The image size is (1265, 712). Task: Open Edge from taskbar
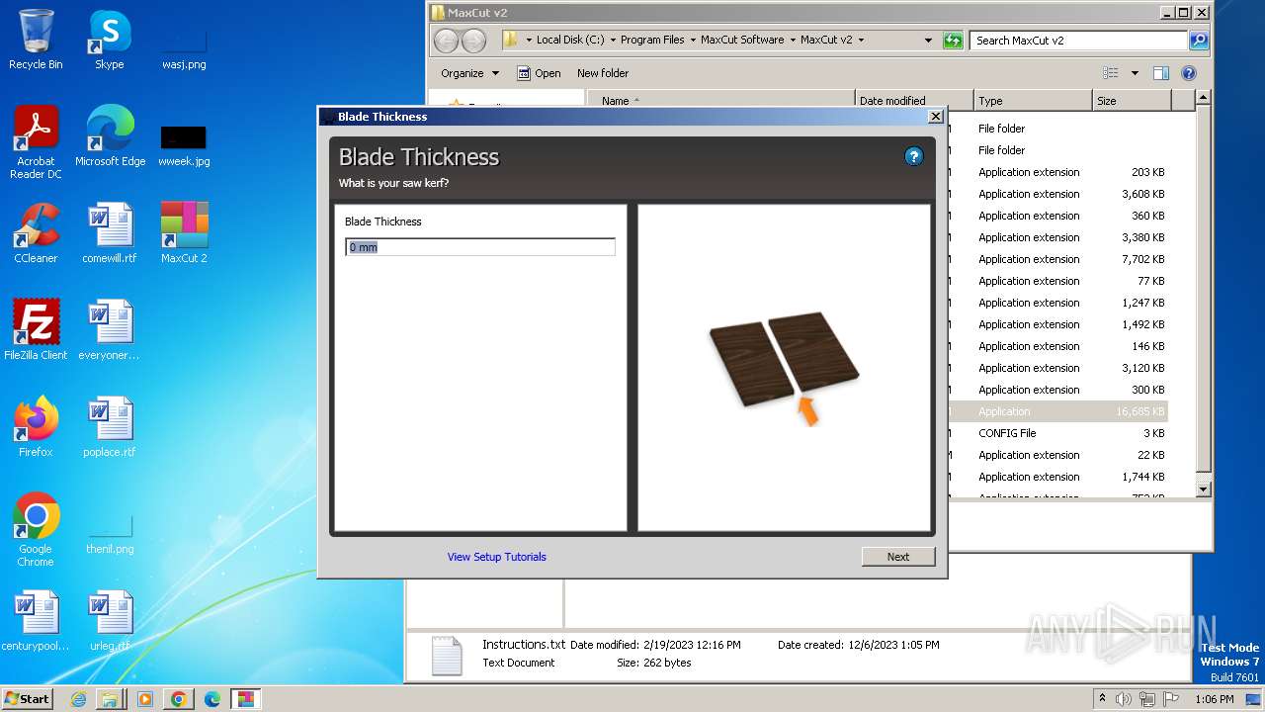212,699
